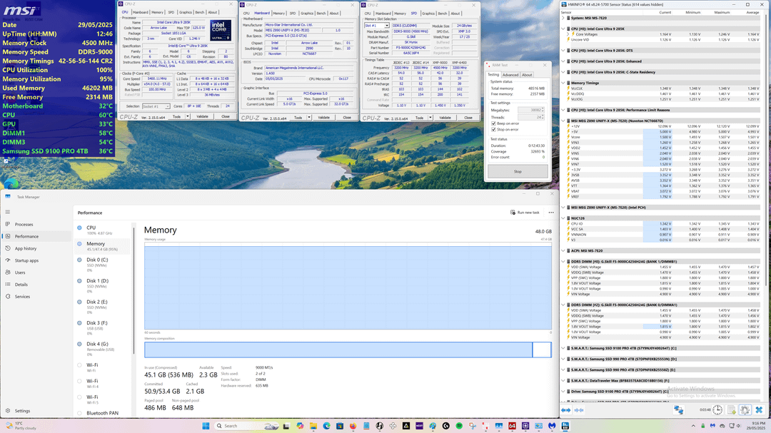771x433 pixels.
Task: Open Slot #1 dropdown in CPU-Z SPD
Action: (377, 26)
